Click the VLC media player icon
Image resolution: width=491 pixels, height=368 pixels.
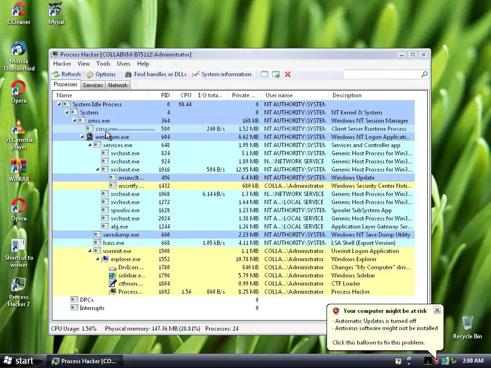(19, 135)
